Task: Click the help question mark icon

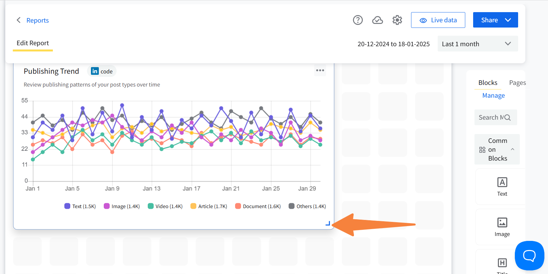Action: click(358, 20)
